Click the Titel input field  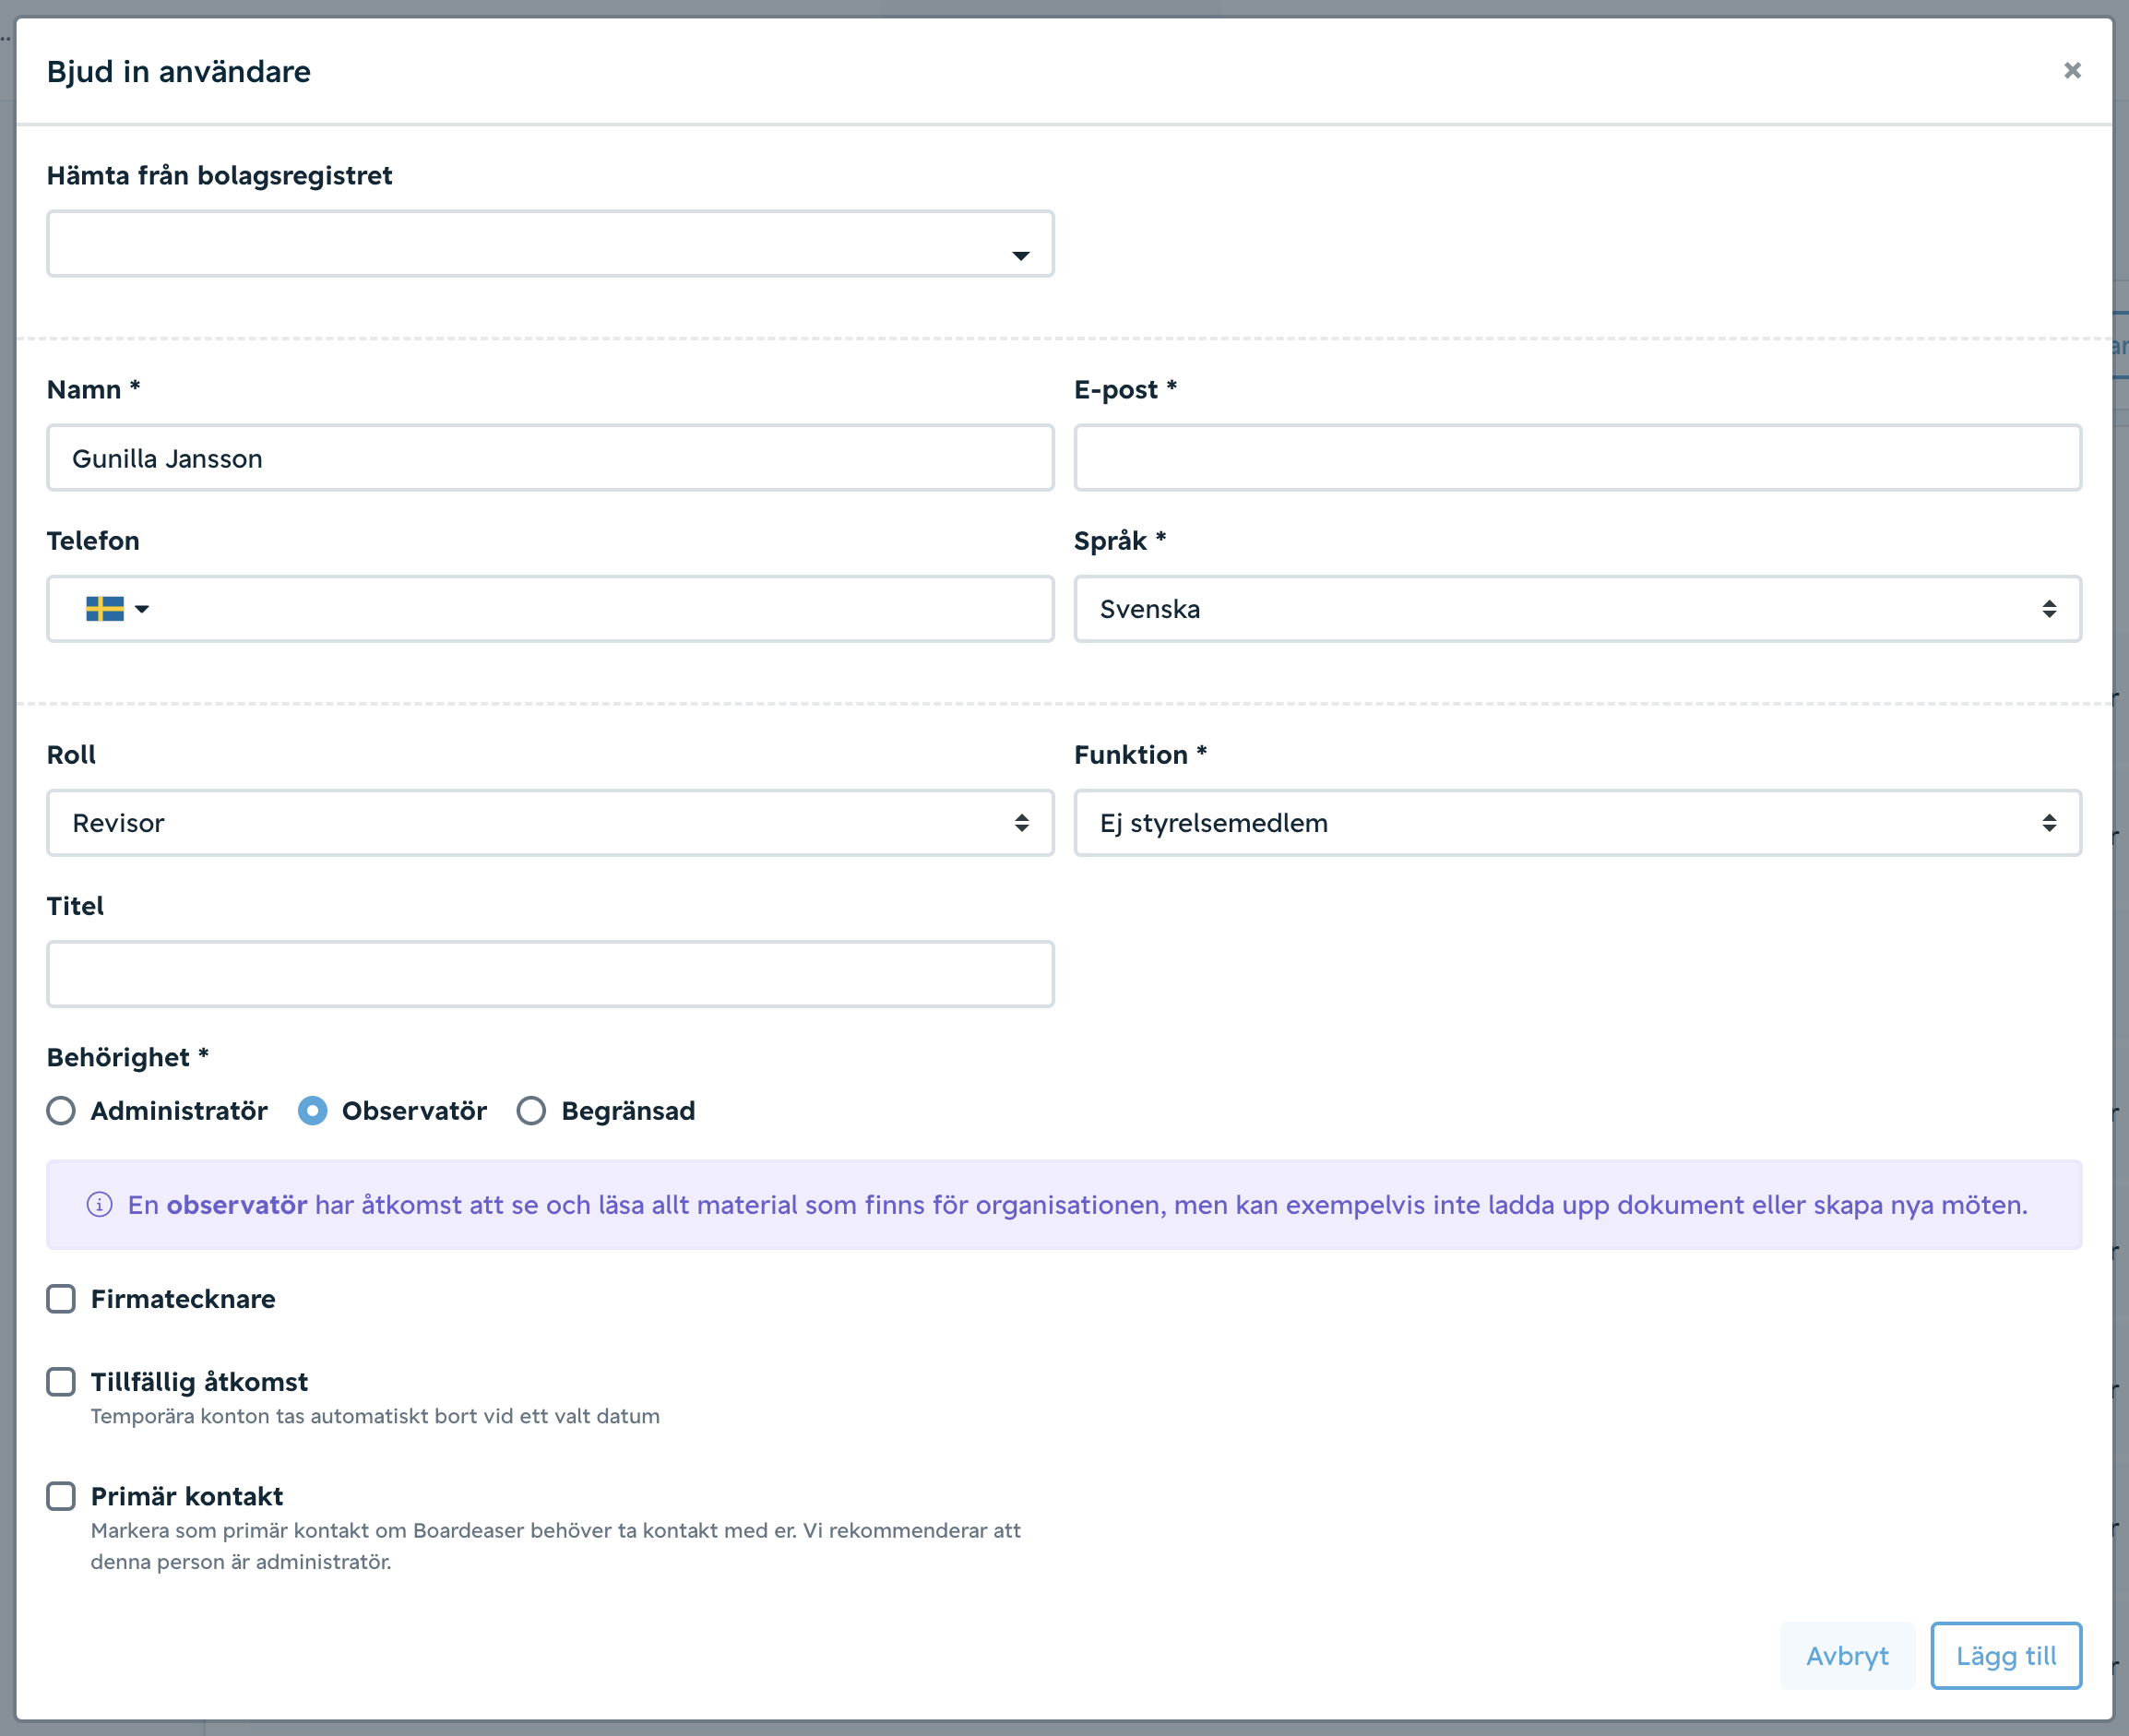(550, 974)
